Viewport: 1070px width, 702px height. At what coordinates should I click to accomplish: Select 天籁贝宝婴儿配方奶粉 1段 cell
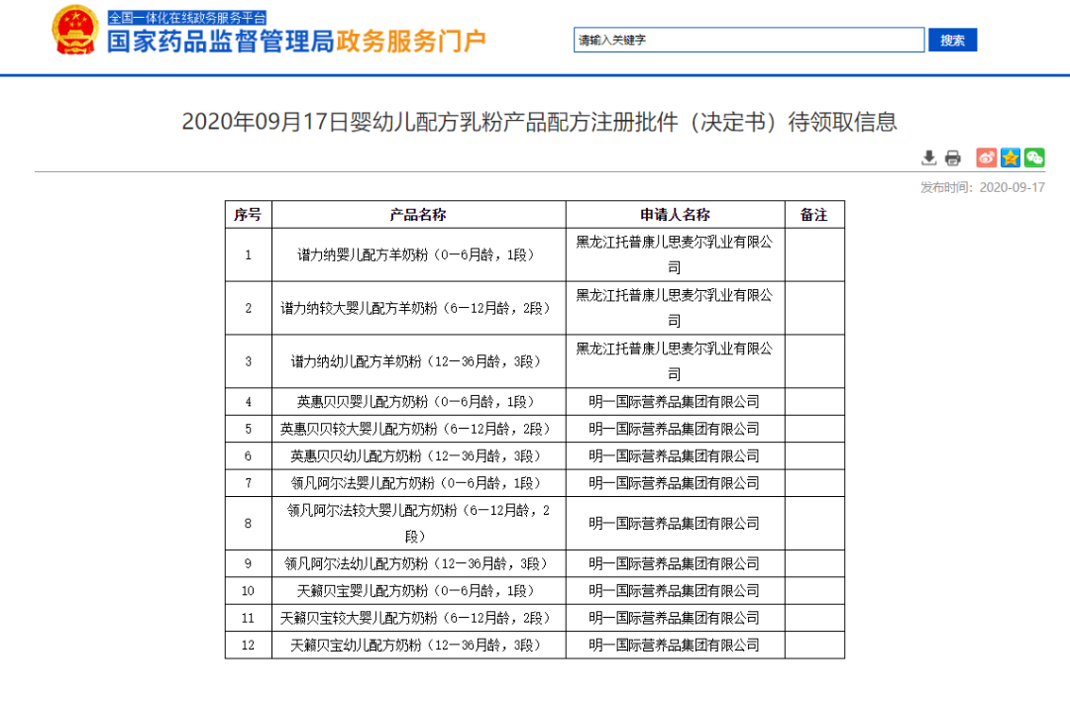tap(418, 591)
